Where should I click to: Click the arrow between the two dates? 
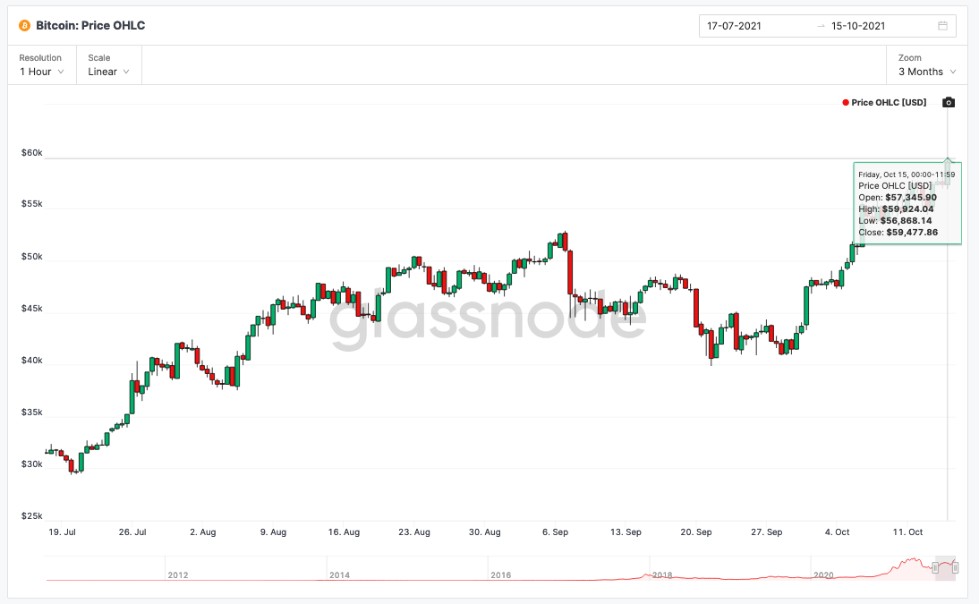(x=821, y=26)
